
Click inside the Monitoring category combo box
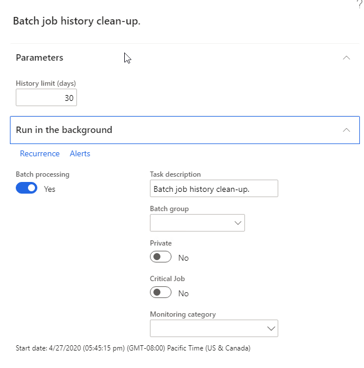(214, 328)
